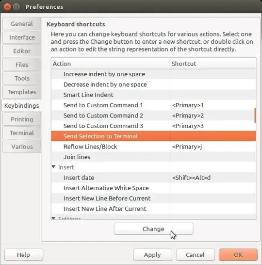This screenshot has height=265, width=262.
Task: Open the Templates tab
Action: [22, 92]
